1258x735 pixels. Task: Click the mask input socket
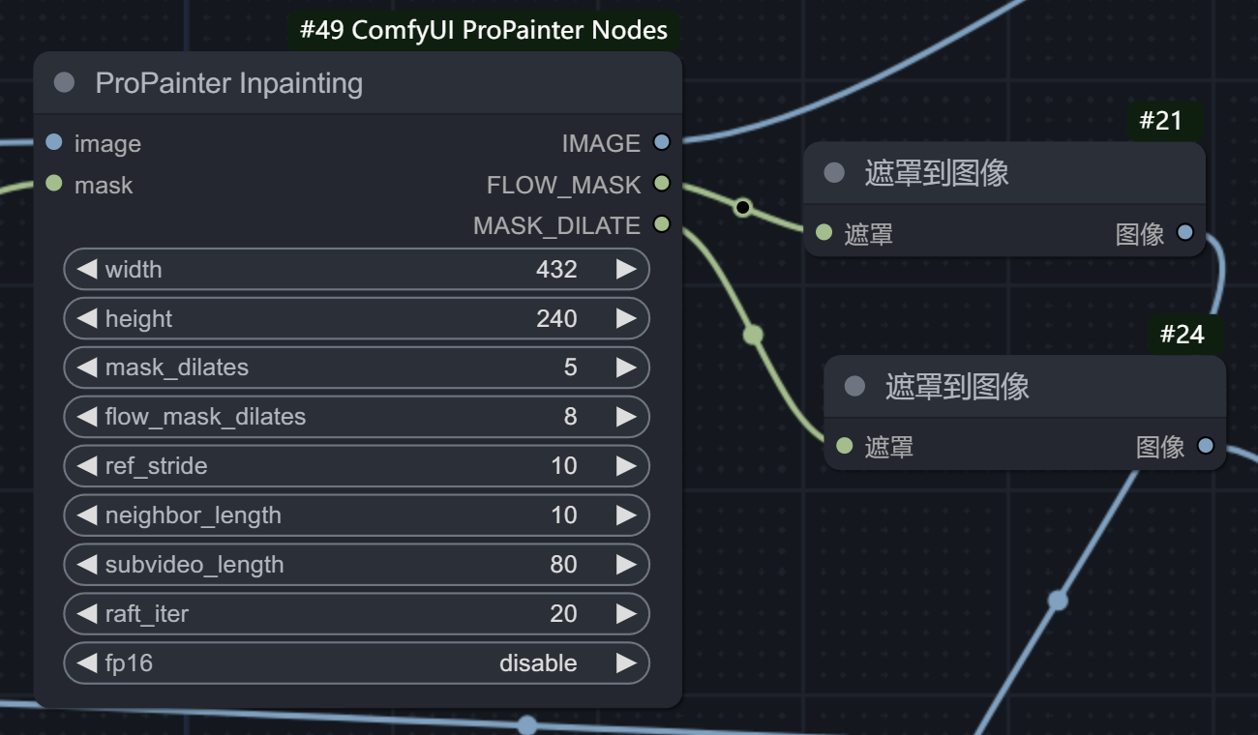coord(54,183)
